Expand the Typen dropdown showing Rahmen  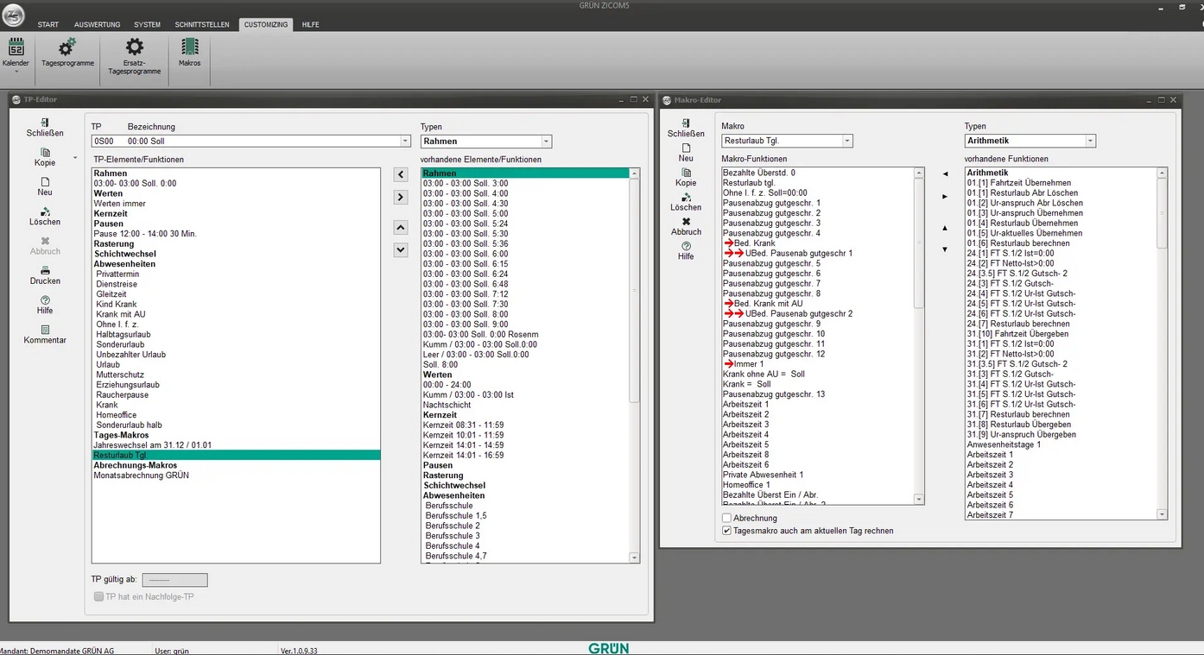point(545,142)
